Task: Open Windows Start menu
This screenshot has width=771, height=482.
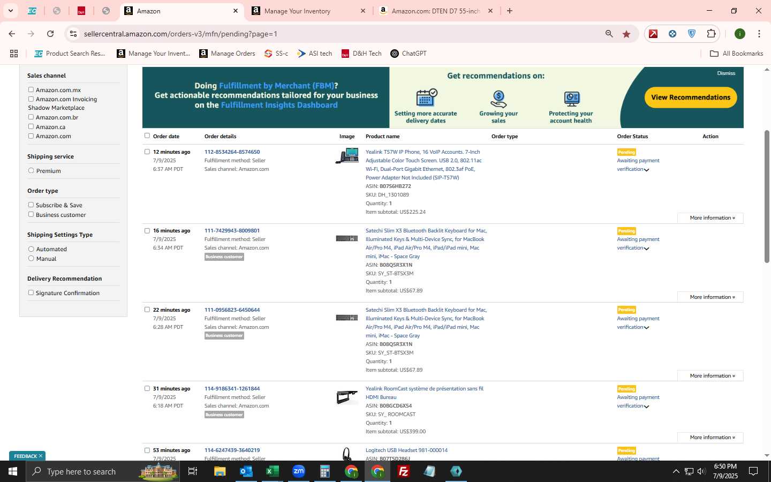Action: pyautogui.click(x=13, y=471)
